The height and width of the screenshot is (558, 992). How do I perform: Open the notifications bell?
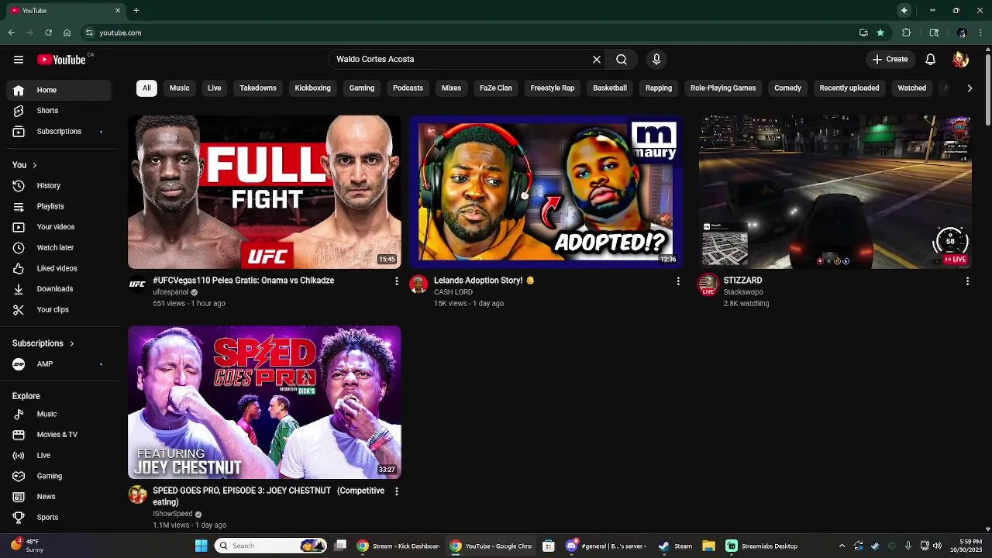coord(931,60)
